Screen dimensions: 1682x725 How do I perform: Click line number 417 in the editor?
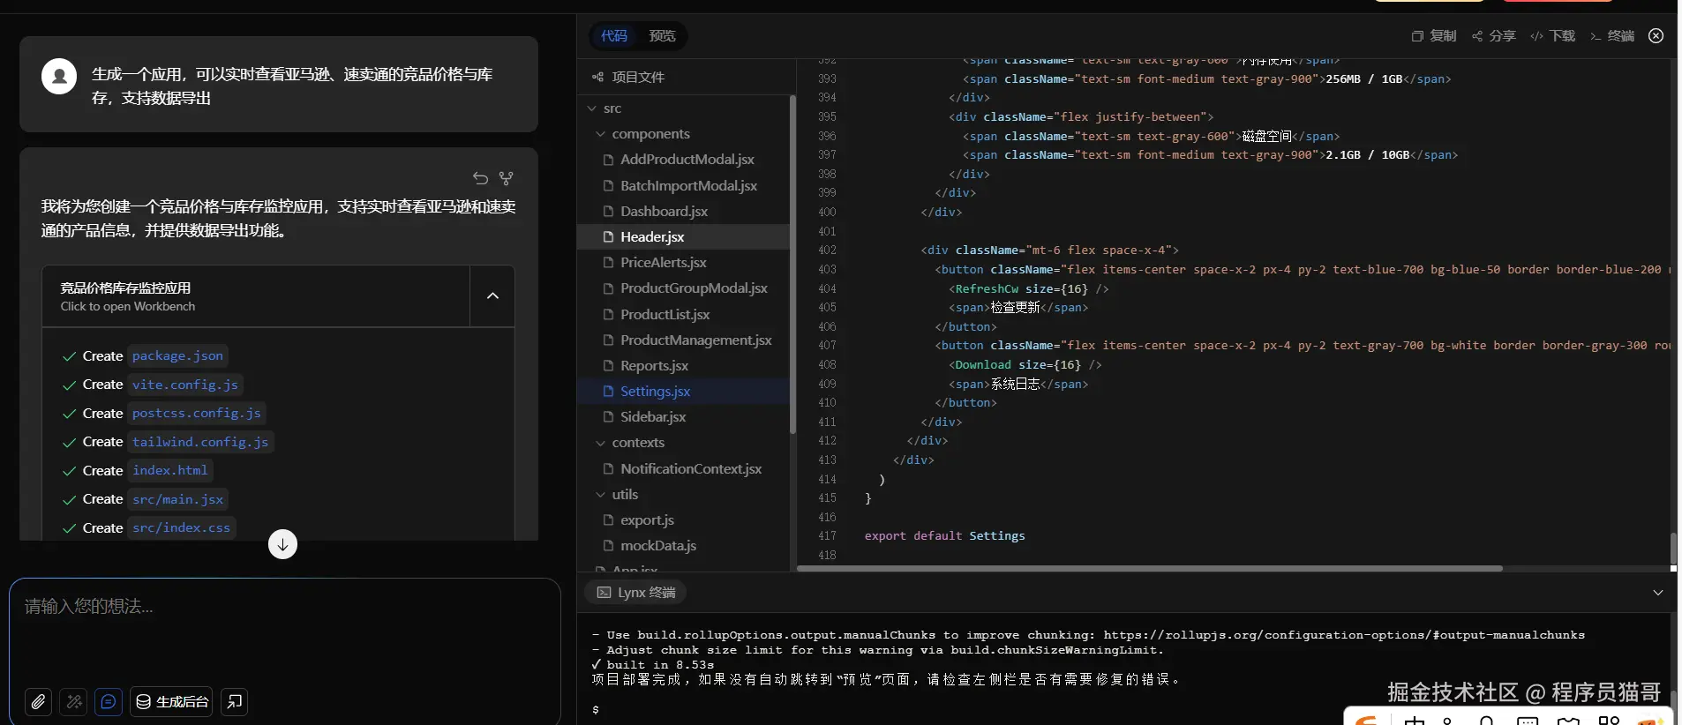coord(827,536)
